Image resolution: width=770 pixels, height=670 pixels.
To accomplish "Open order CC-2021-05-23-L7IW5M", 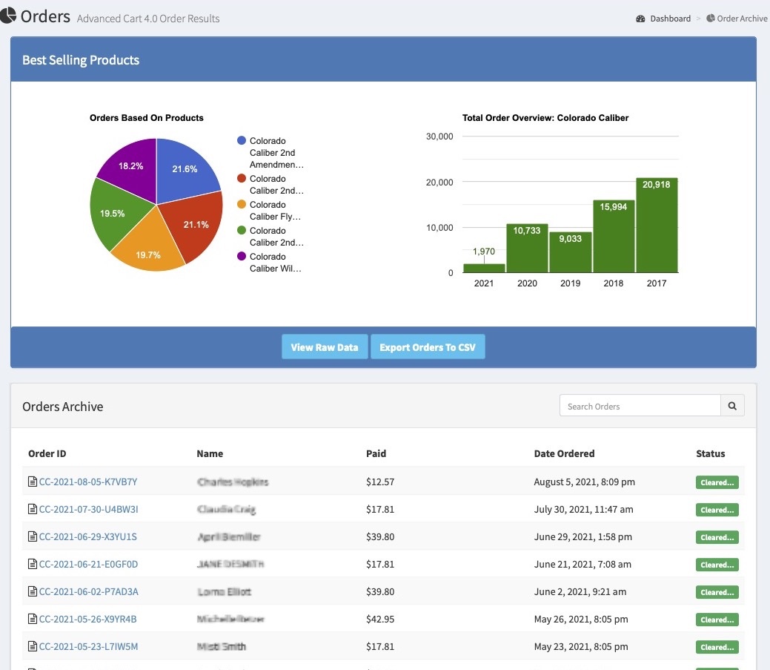I will [88, 647].
